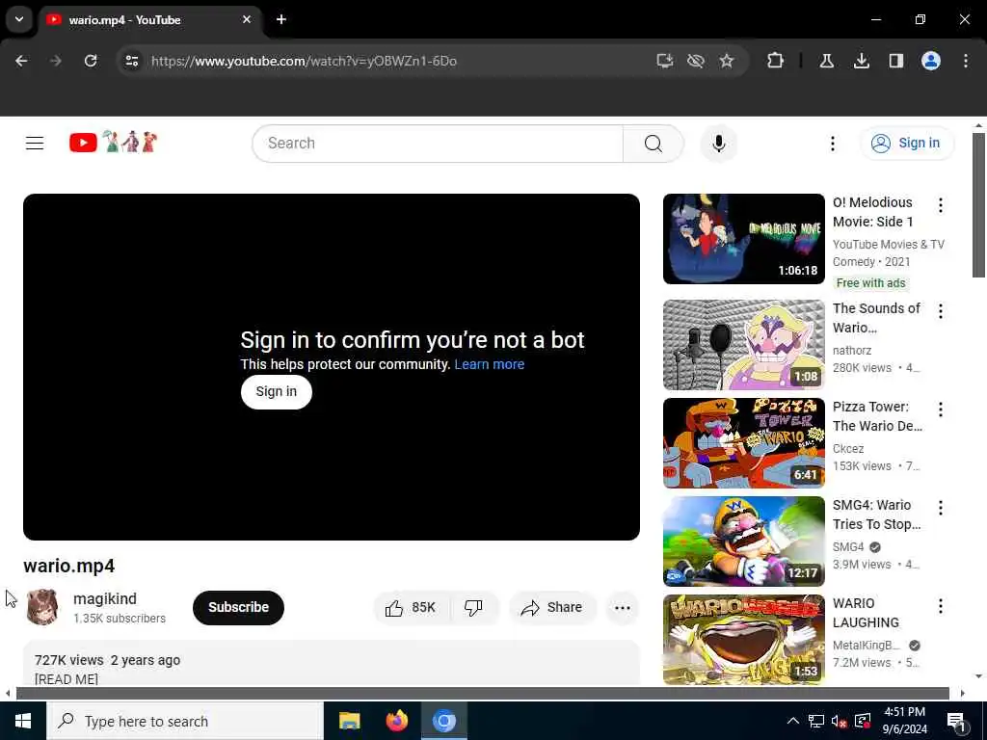This screenshot has width=987, height=740.
Task: Click the search magnifier button
Action: click(x=653, y=144)
